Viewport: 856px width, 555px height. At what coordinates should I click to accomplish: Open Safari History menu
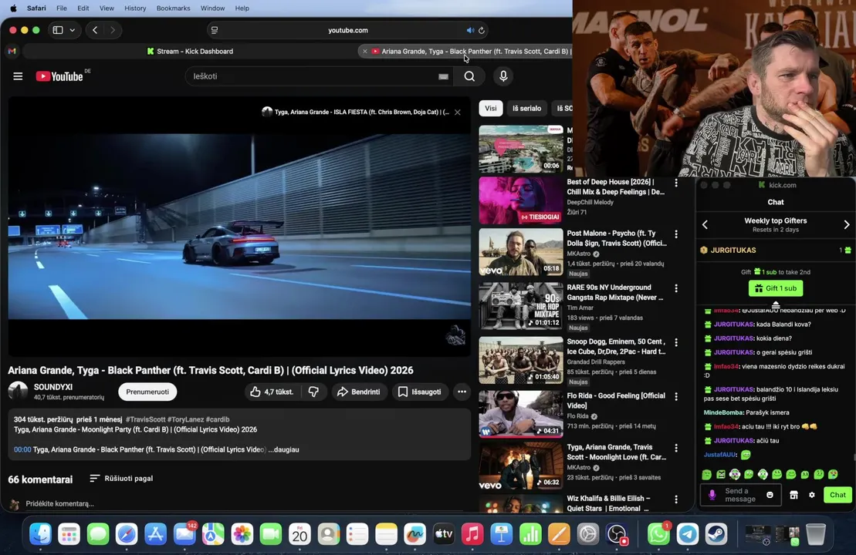[x=135, y=8]
